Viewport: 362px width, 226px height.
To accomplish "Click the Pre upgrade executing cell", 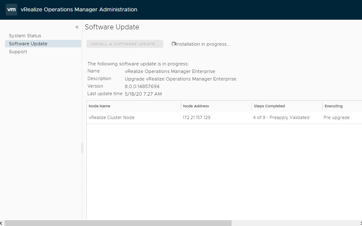I will point(336,117).
